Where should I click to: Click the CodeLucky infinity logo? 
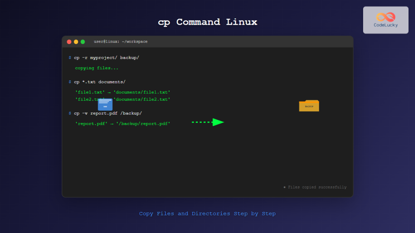point(385,17)
